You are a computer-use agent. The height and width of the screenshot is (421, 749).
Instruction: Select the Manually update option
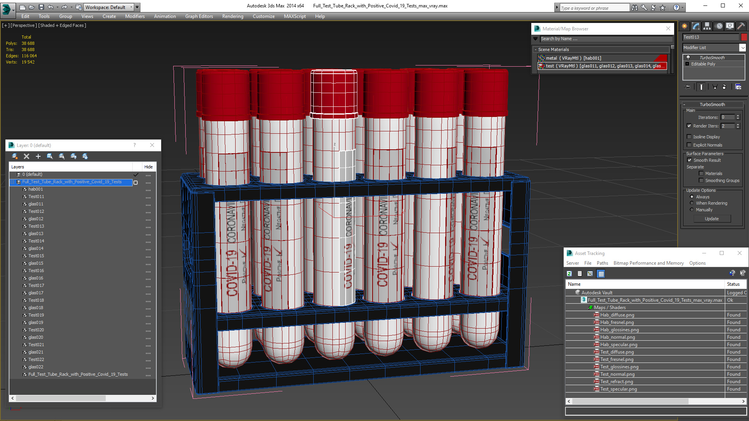pyautogui.click(x=692, y=210)
